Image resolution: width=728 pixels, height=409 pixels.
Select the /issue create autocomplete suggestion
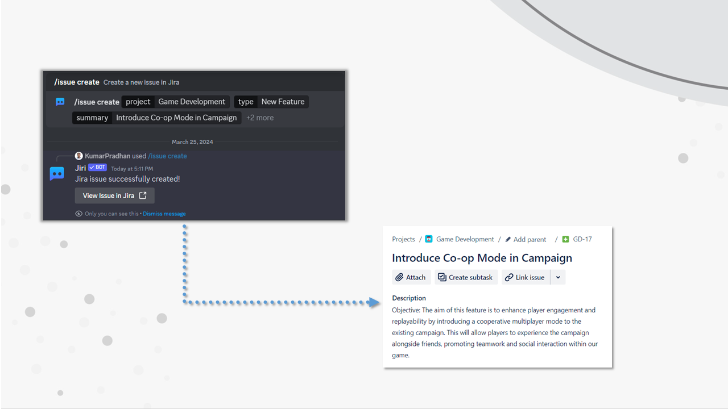tap(195, 82)
